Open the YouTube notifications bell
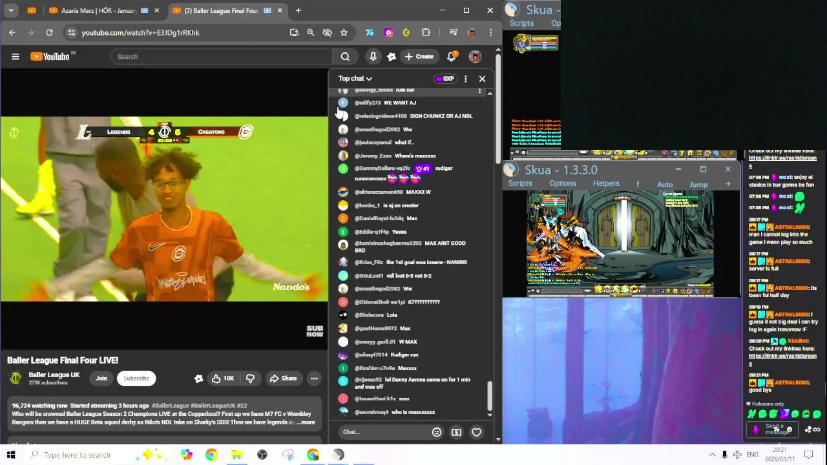Screen dimensions: 827x465 pos(452,56)
